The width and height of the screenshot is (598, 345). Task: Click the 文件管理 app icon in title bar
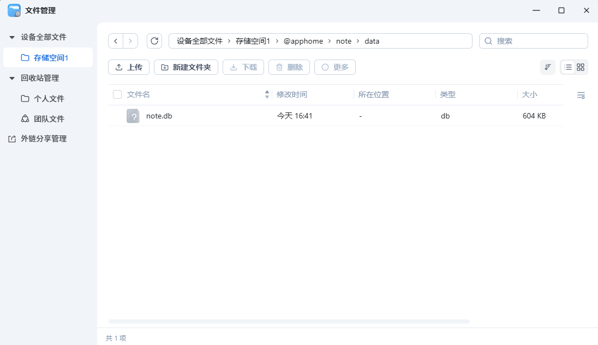(x=14, y=10)
